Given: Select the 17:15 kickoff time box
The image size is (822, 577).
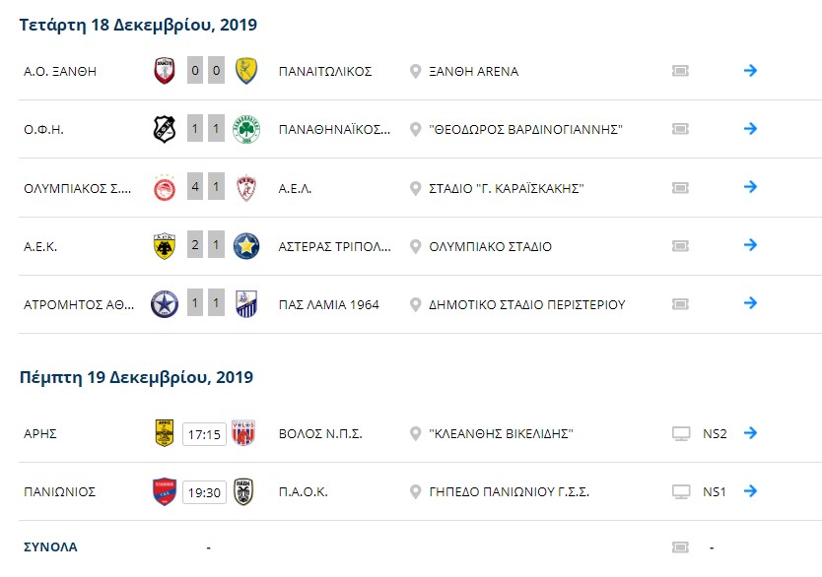Looking at the screenshot, I should (x=204, y=434).
